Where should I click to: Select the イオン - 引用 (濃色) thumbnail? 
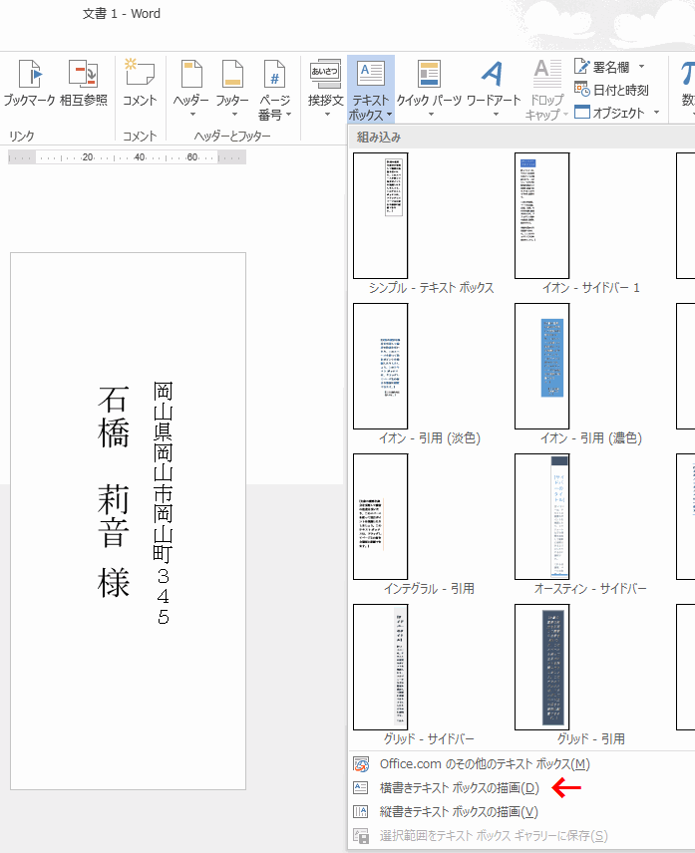pyautogui.click(x=542, y=366)
